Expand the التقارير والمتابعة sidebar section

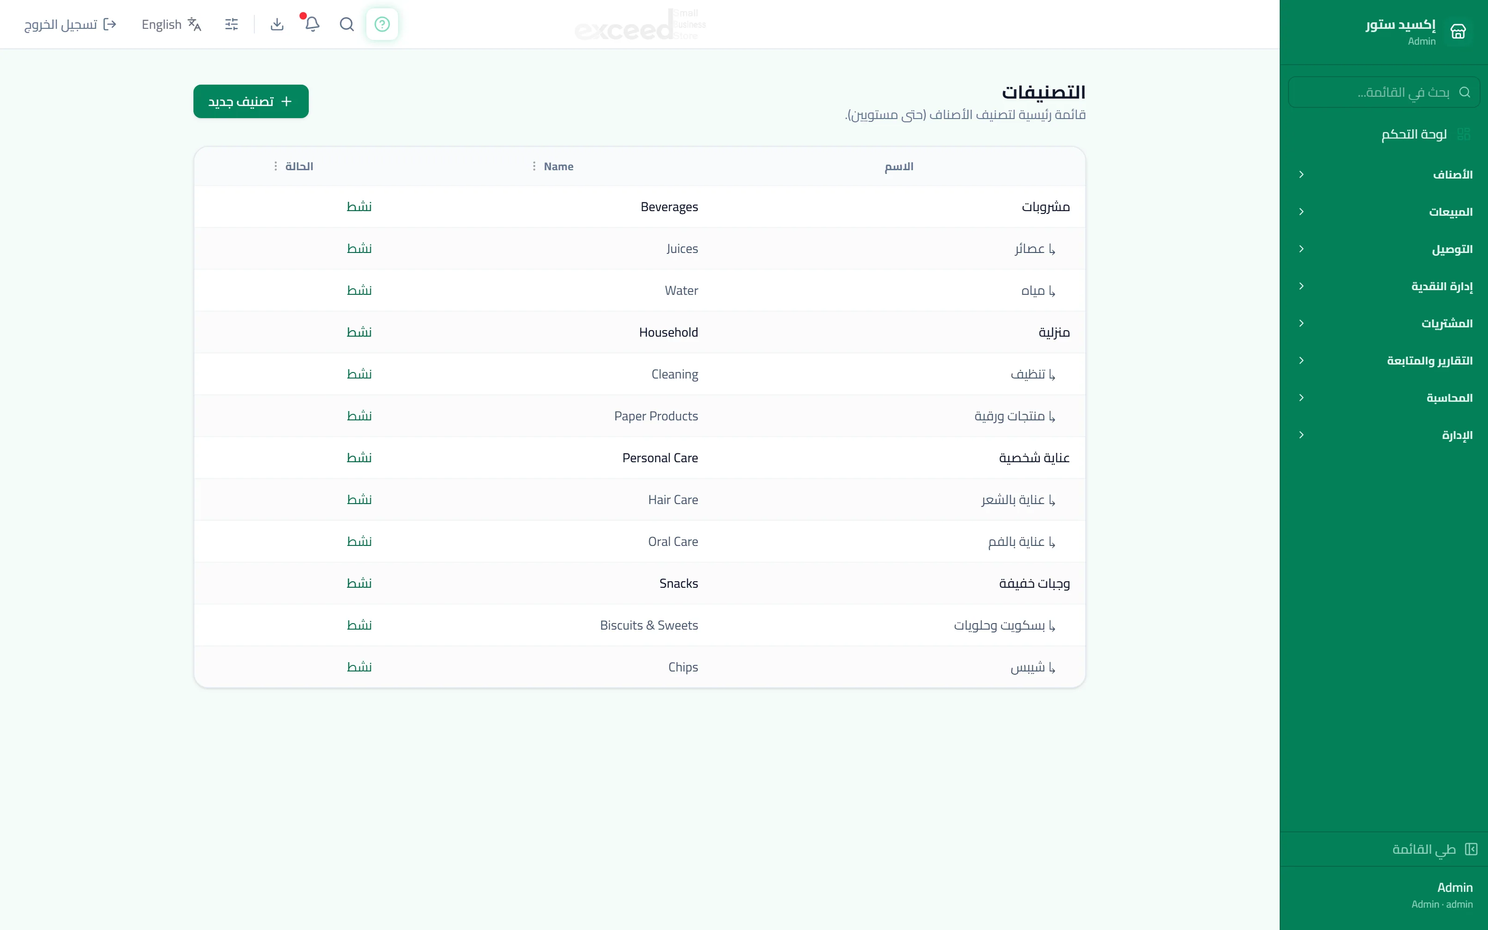click(x=1383, y=360)
